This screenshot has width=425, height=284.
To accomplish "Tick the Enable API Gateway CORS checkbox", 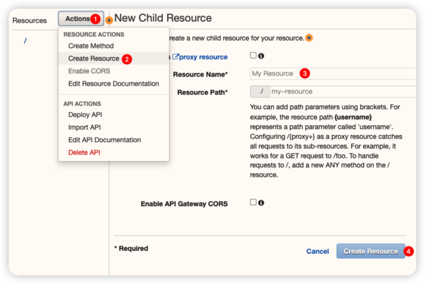I will point(253,202).
